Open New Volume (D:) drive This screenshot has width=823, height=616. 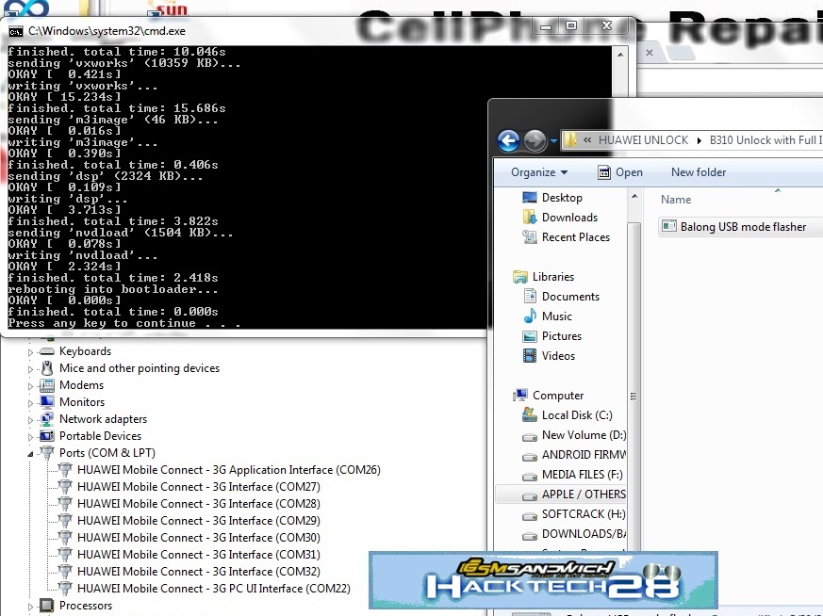coord(574,435)
